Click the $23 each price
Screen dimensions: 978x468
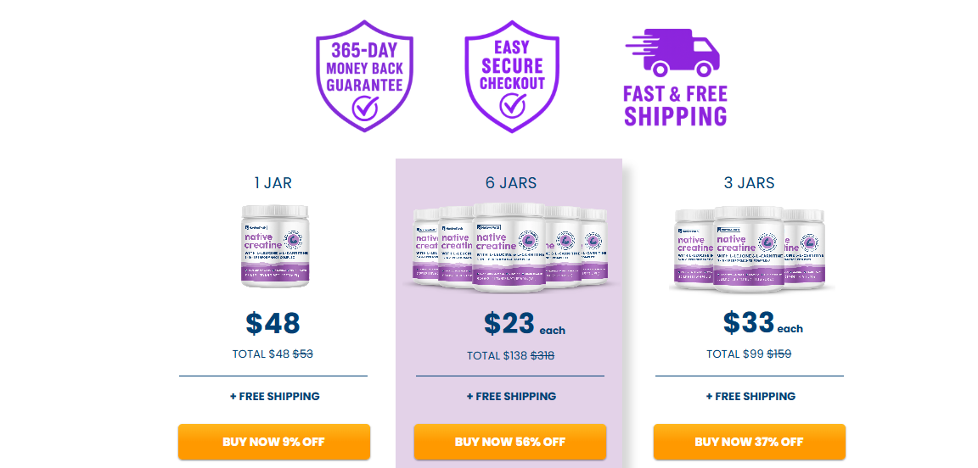524,323
